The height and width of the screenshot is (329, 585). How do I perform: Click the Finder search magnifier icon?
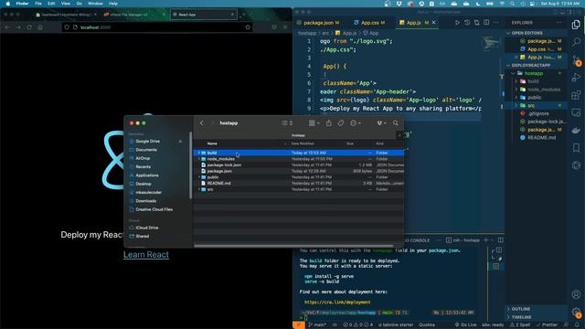396,123
